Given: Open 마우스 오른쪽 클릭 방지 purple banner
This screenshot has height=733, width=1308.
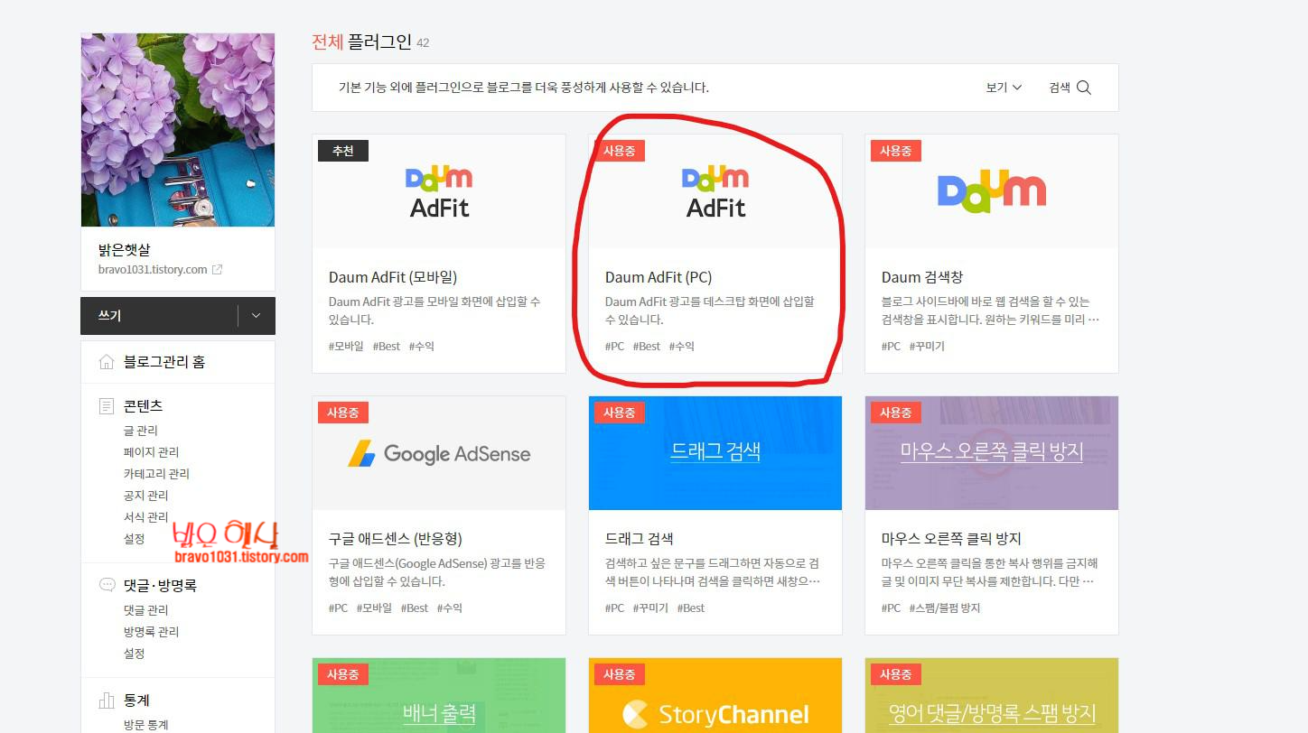Looking at the screenshot, I should 992,453.
